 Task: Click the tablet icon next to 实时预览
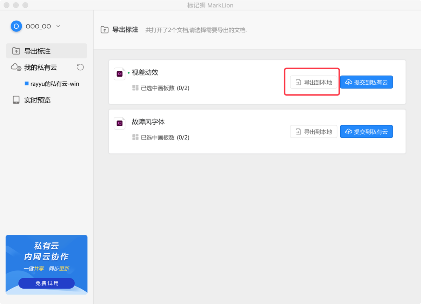(x=16, y=100)
